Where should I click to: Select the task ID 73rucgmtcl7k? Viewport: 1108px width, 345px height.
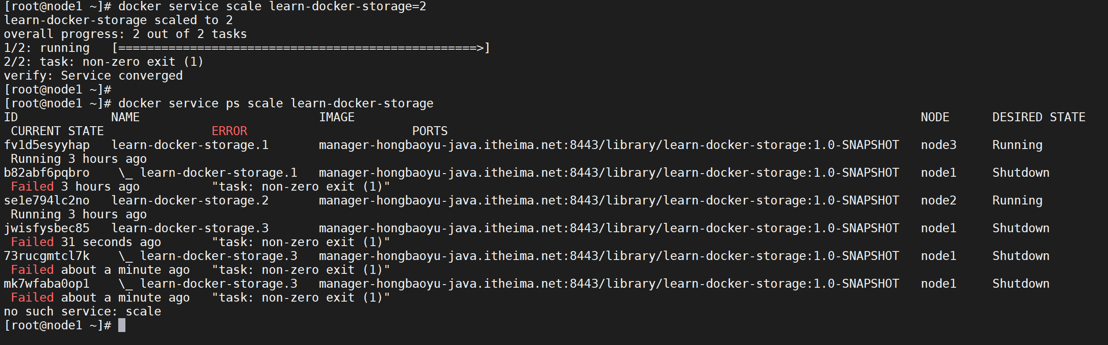point(47,256)
